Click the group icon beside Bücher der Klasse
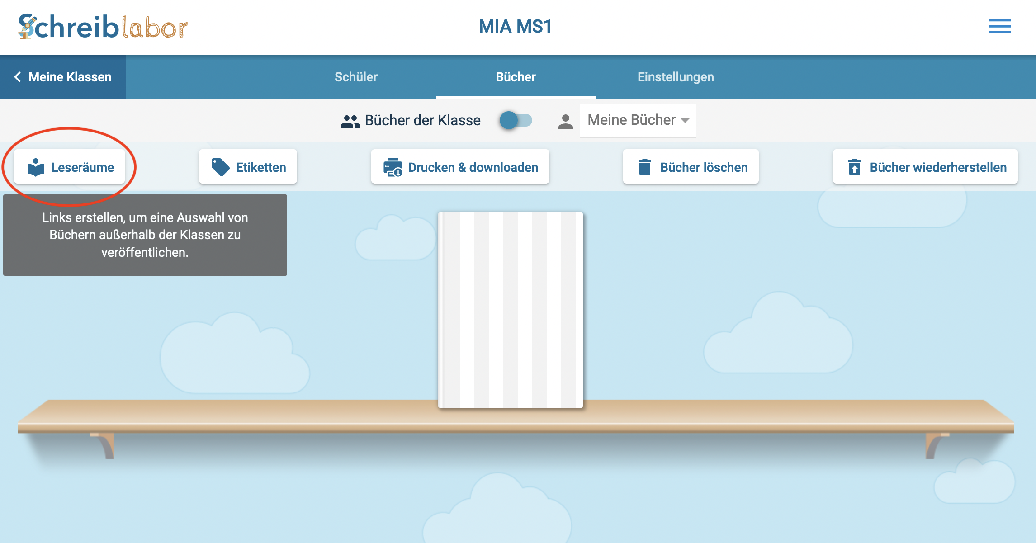The image size is (1036, 543). (x=350, y=121)
